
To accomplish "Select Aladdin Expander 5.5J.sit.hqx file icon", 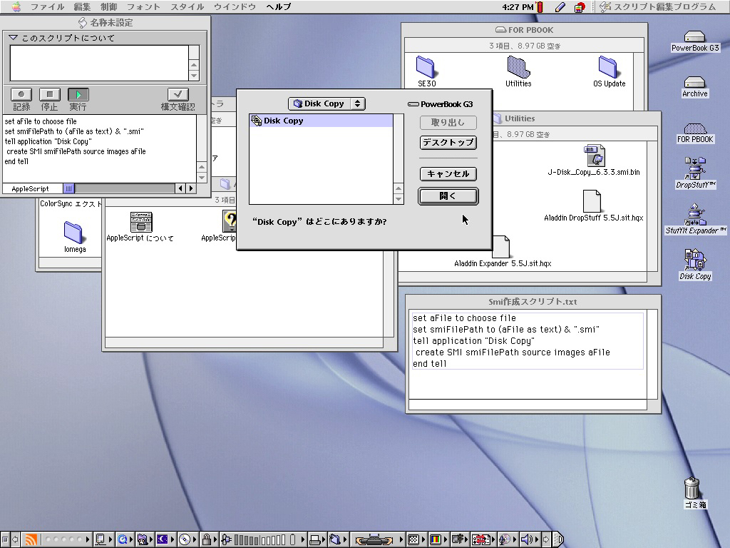I will coord(501,247).
